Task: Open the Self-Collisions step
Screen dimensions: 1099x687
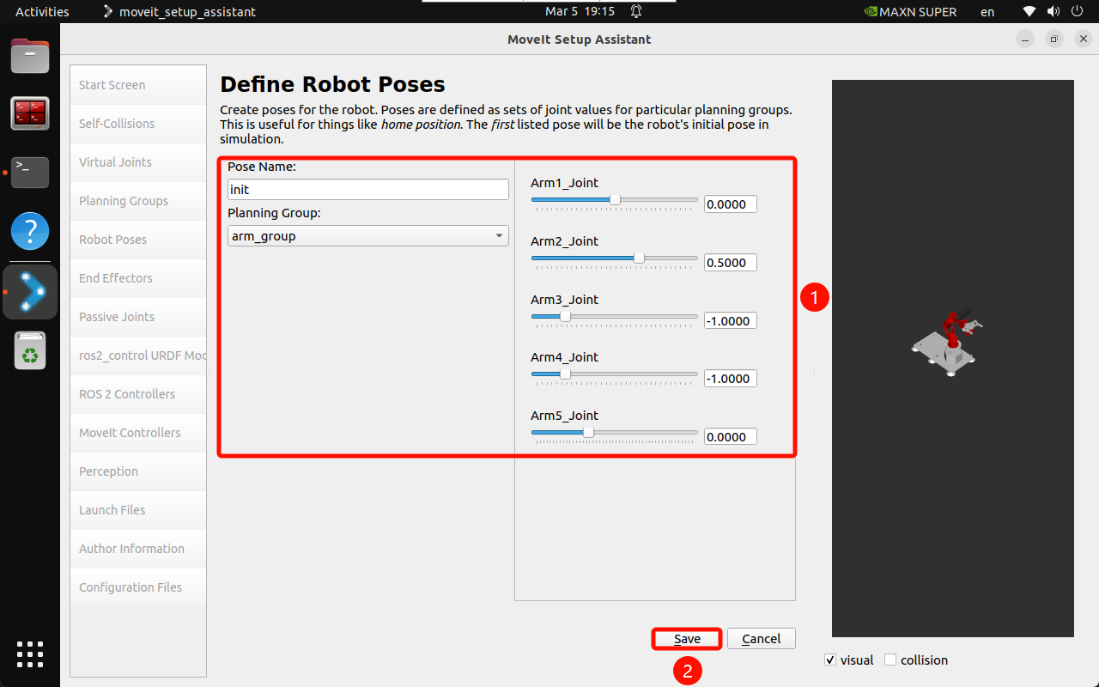Action: [138, 124]
